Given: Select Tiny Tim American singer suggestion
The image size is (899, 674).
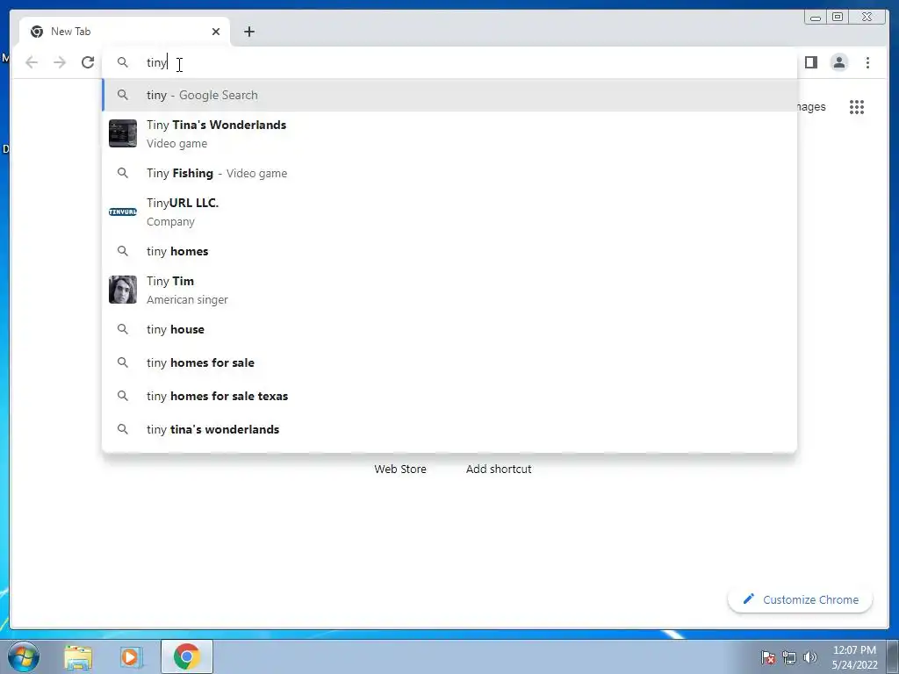Looking at the screenshot, I should point(449,290).
